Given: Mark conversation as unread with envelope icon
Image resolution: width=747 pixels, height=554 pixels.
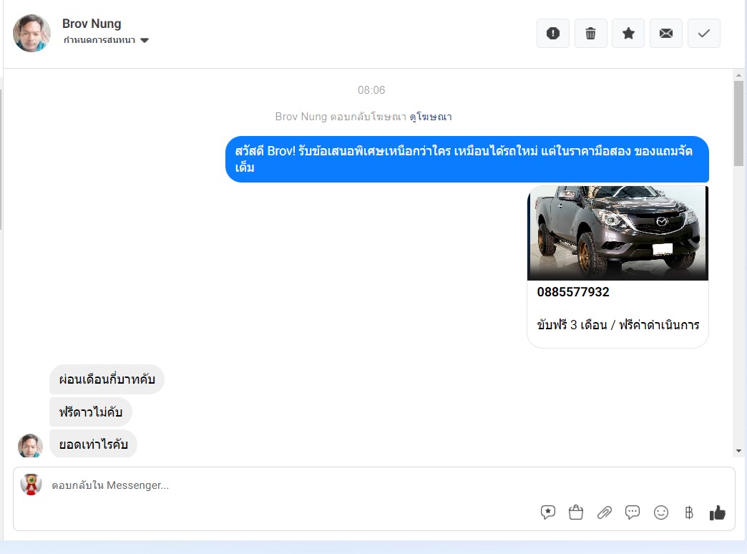Looking at the screenshot, I should coord(666,34).
